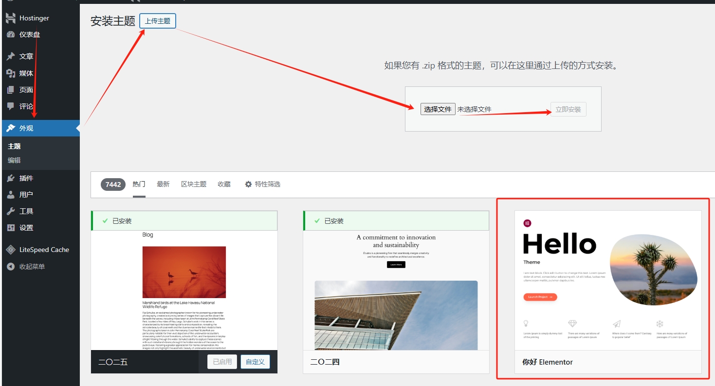Click the 已启用 button on 二〇二五
This screenshot has width=715, height=386.
222,362
